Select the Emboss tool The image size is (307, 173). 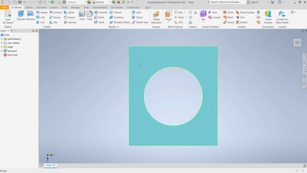[x=56, y=12]
